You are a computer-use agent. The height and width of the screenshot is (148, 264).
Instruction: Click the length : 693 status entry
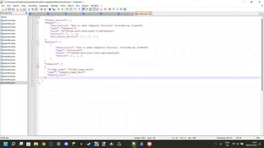[139, 138]
